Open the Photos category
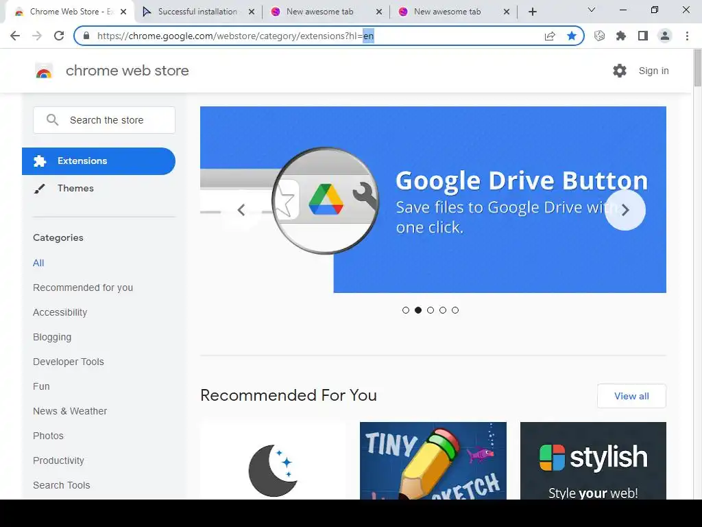Screen dimensions: 702x527 48,436
